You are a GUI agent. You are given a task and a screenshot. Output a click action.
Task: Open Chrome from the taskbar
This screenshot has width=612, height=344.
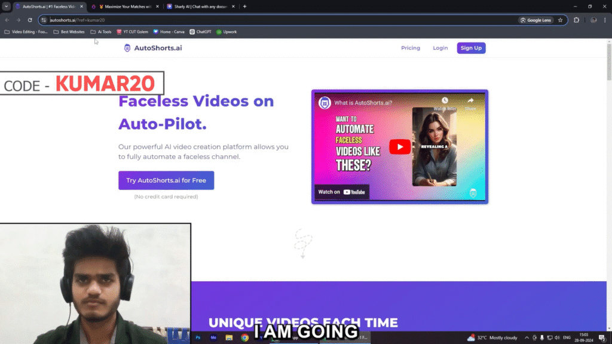pyautogui.click(x=244, y=337)
